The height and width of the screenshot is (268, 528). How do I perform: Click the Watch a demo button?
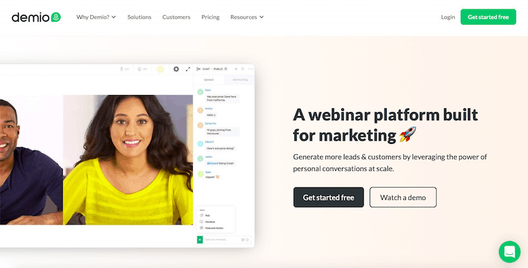pos(403,197)
